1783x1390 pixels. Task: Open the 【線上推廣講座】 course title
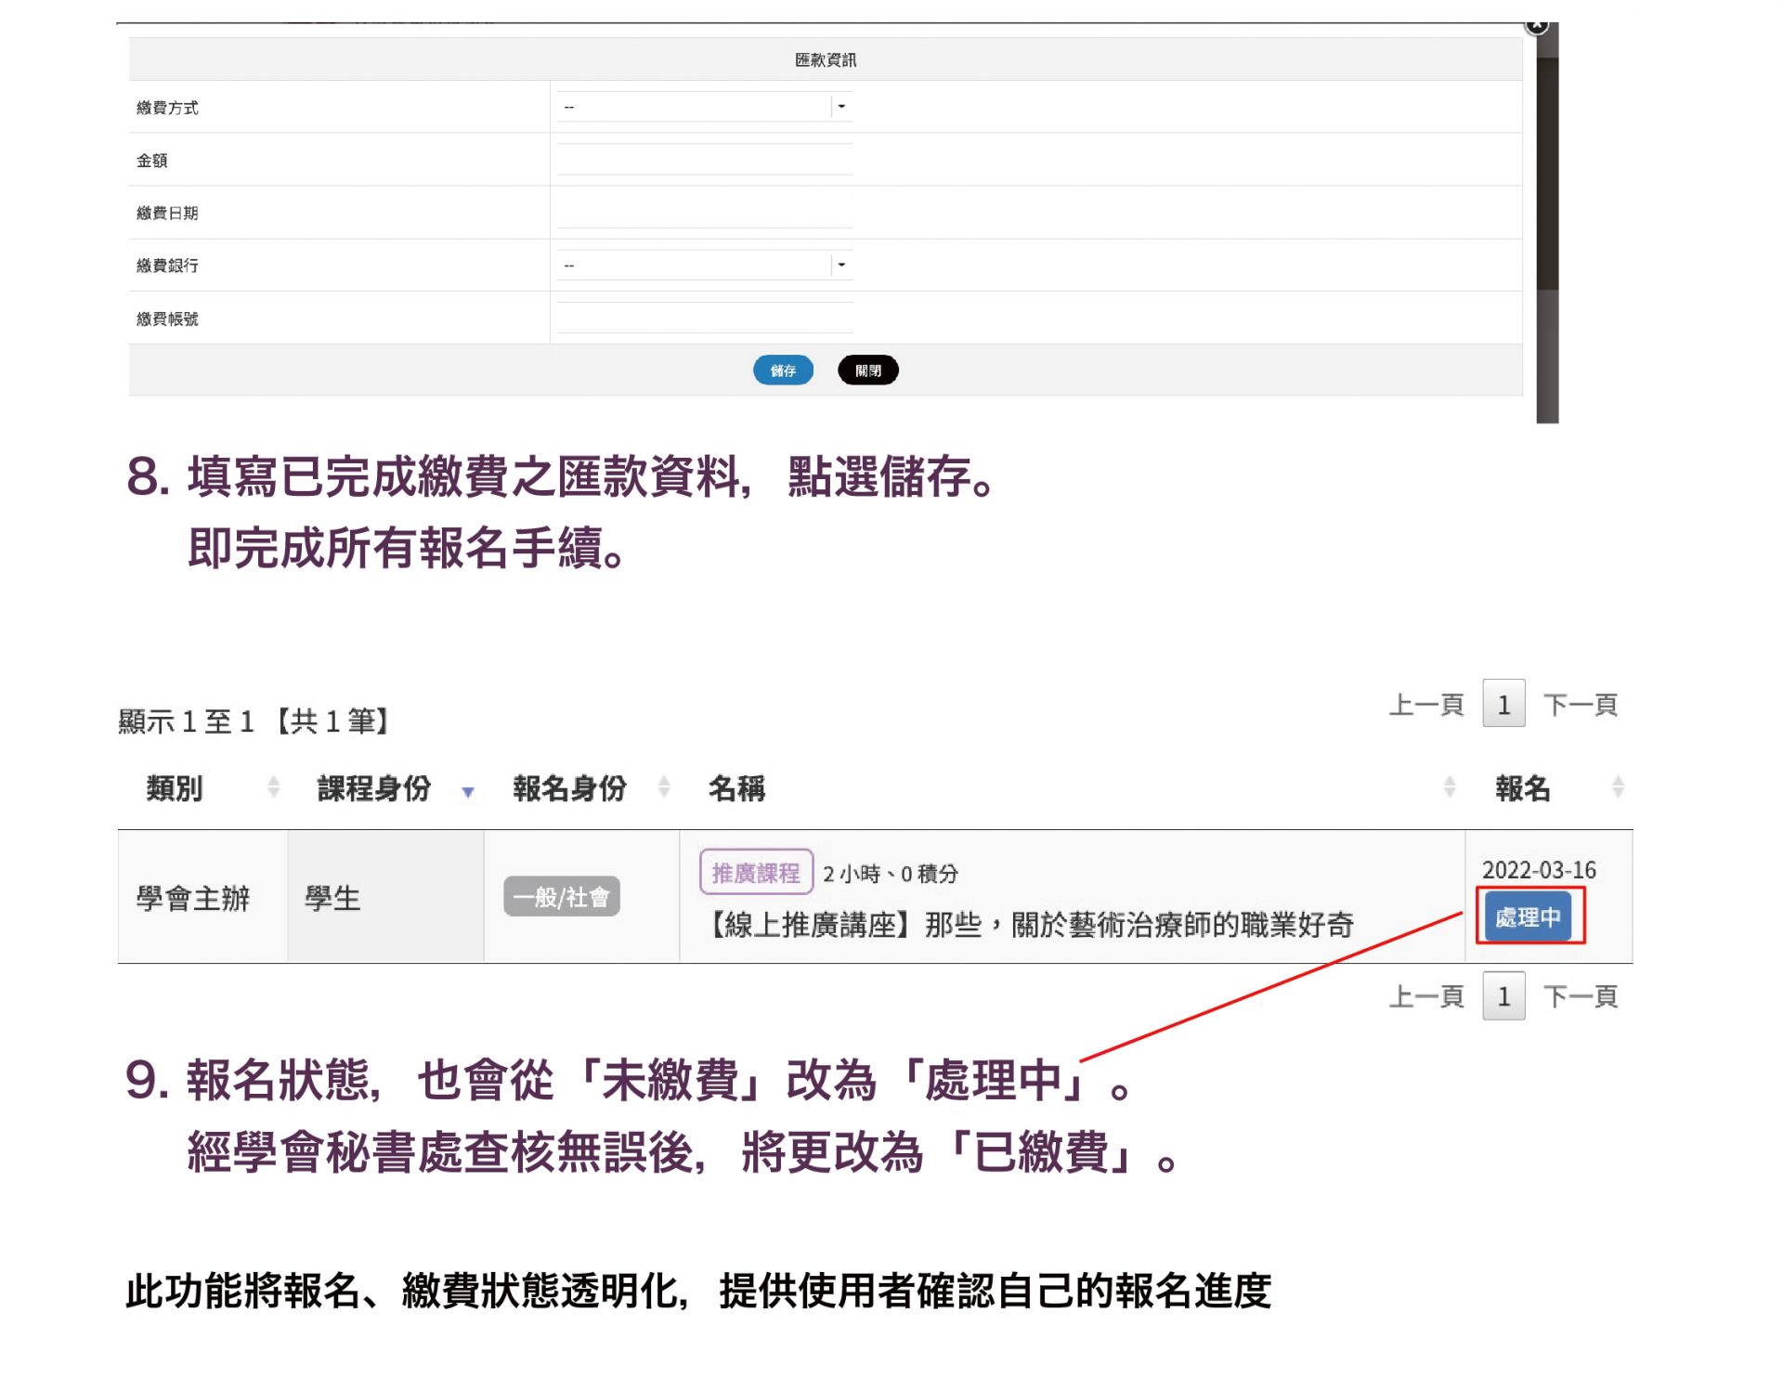pos(1029,925)
